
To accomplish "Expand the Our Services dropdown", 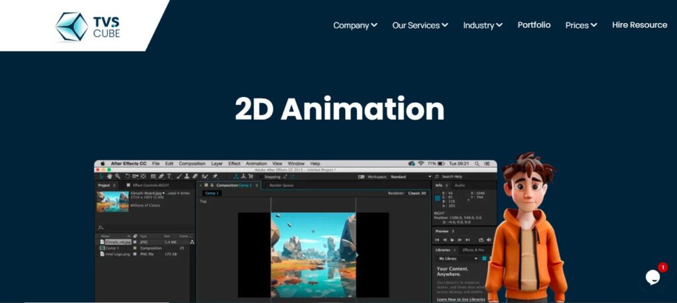I will pyautogui.click(x=420, y=25).
